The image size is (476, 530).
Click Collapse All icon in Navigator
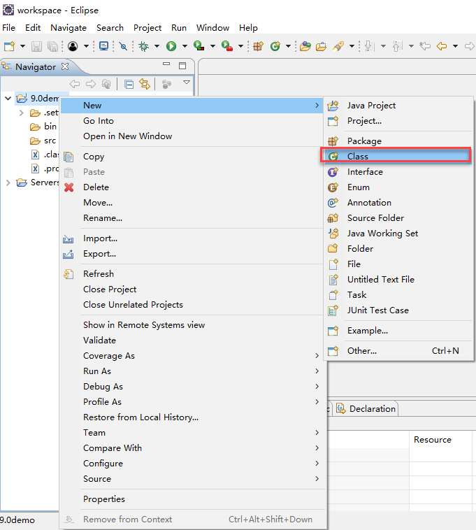tap(129, 84)
